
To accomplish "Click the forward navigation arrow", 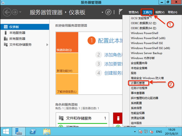I will 15,12.
